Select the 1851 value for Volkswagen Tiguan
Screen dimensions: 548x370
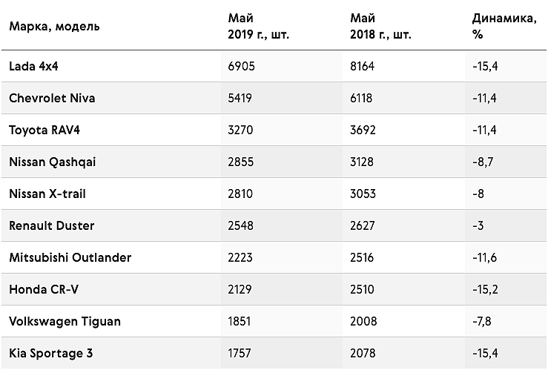click(240, 322)
